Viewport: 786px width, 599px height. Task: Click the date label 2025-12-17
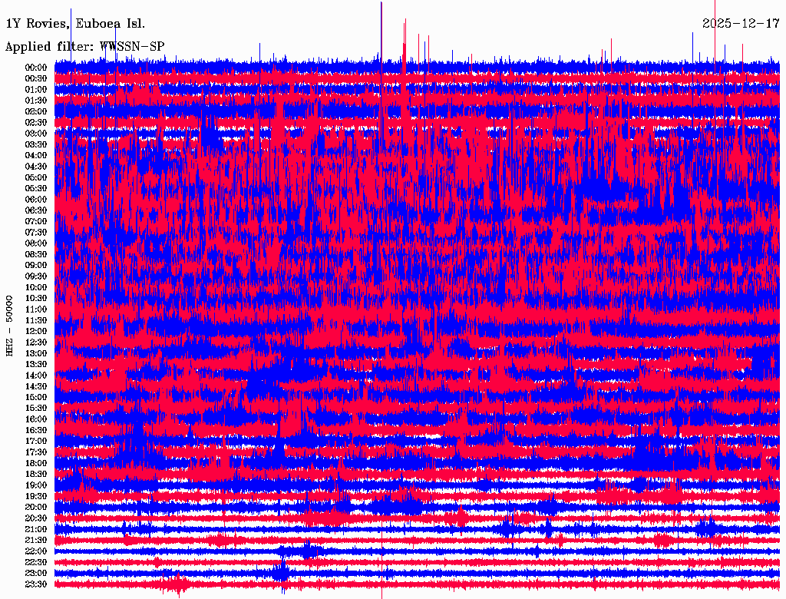click(741, 24)
